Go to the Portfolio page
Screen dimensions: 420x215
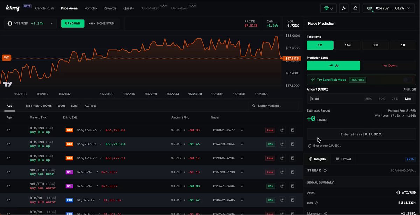91,8
